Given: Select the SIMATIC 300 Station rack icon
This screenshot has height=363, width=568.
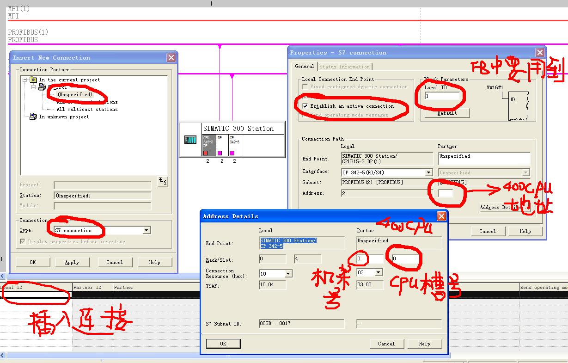Looking at the screenshot, I should point(190,140).
